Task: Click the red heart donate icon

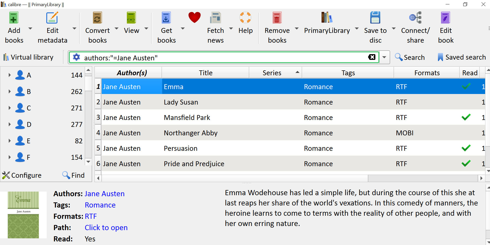Action: 194,17
